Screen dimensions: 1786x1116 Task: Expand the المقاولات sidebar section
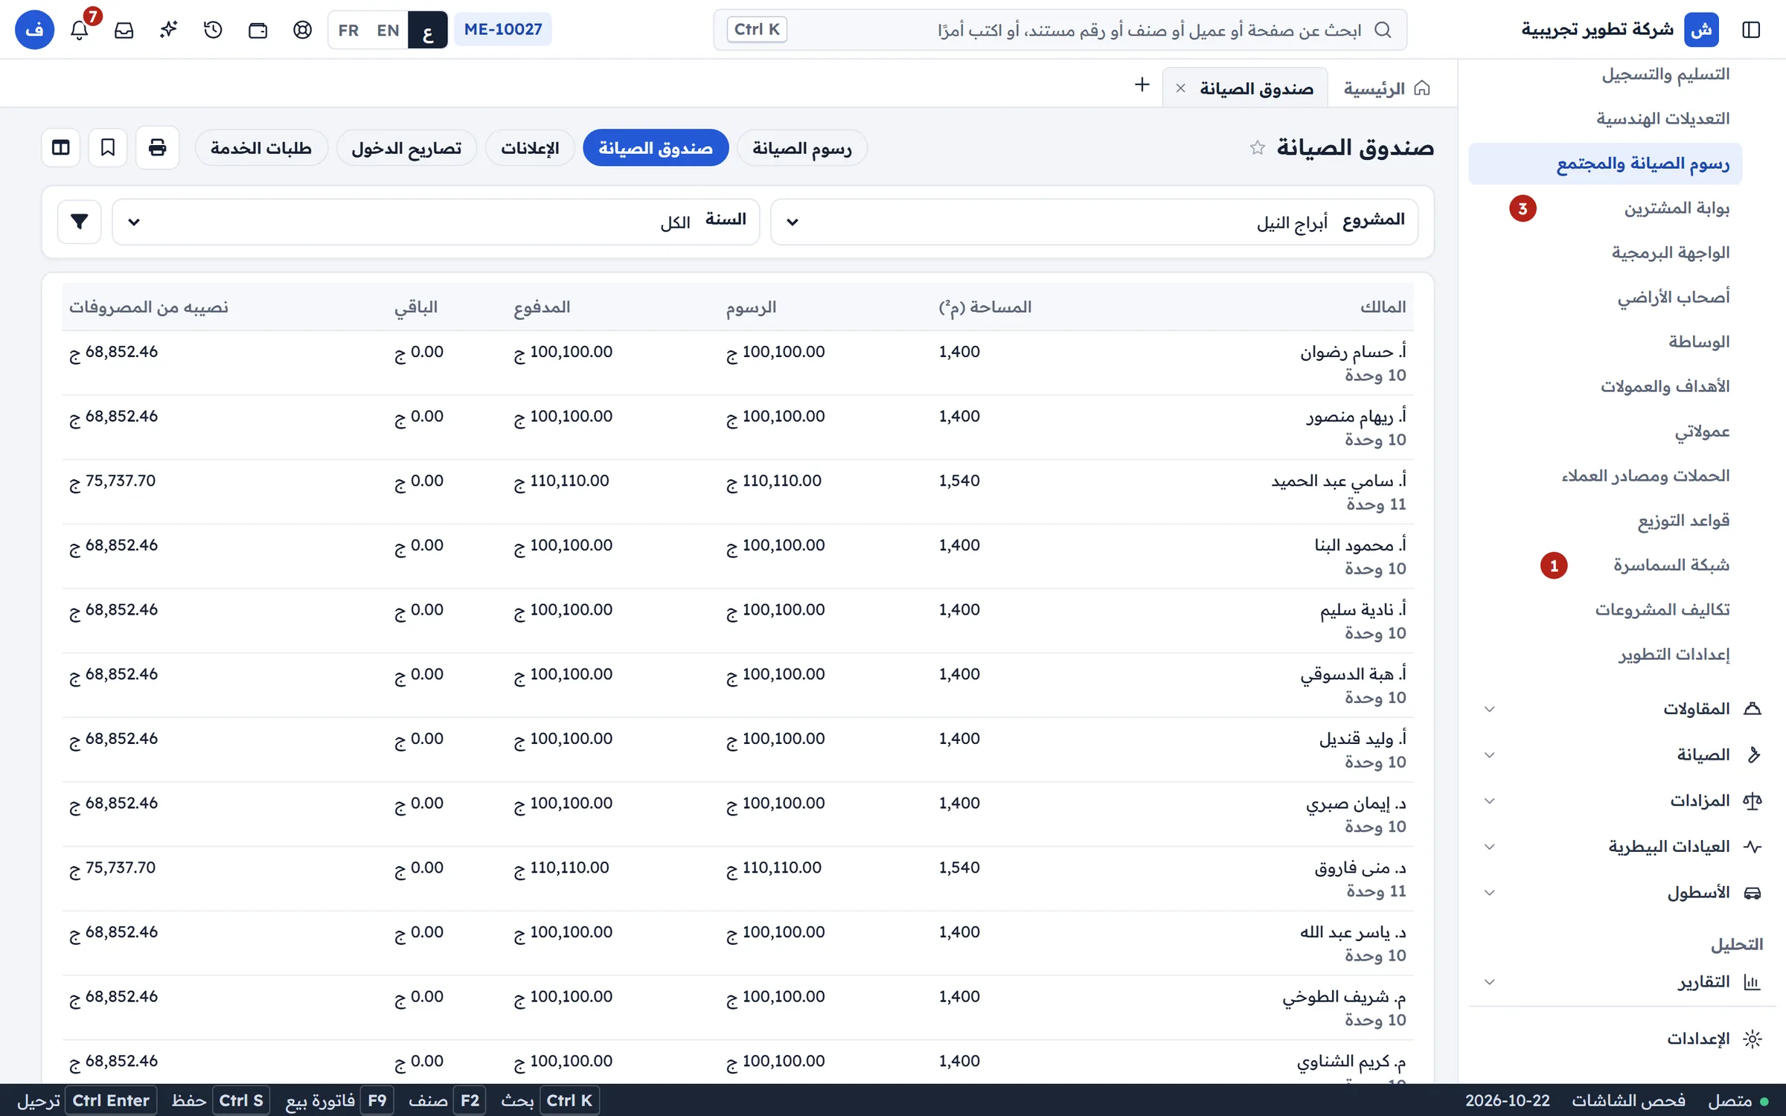pyautogui.click(x=1622, y=708)
